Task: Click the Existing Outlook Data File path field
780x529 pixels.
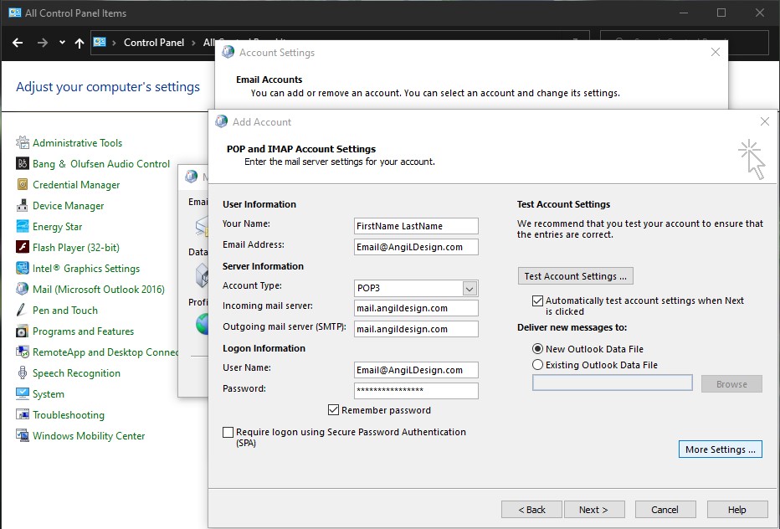Action: [x=613, y=383]
